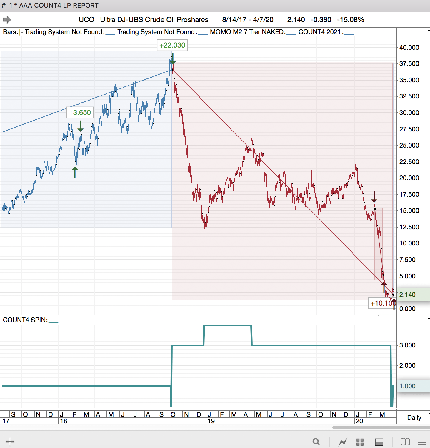Screen dimensions: 430x448
Task: Expand the COUNT4 SPIN pane dropdown triangle
Action: [429, 319]
